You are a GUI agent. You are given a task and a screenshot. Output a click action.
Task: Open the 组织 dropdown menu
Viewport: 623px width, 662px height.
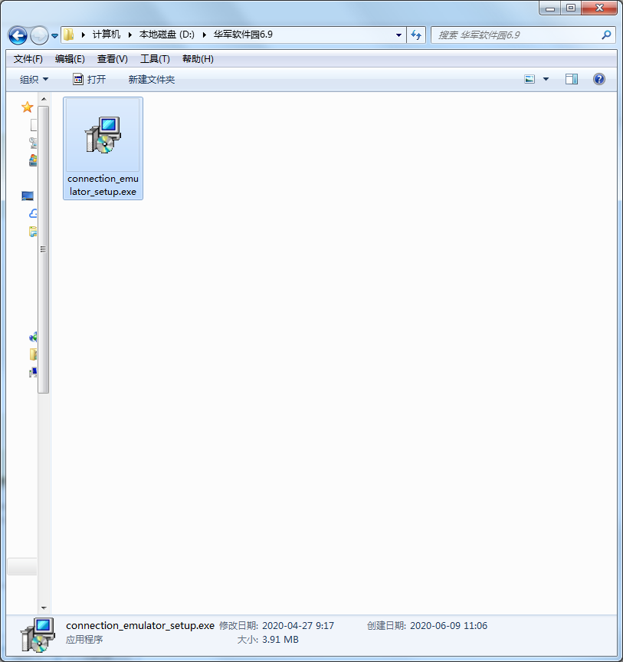pos(32,79)
